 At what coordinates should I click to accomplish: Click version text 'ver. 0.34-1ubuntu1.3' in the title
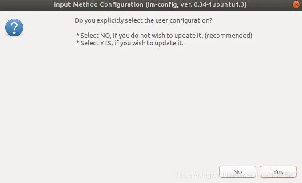pos(213,4)
